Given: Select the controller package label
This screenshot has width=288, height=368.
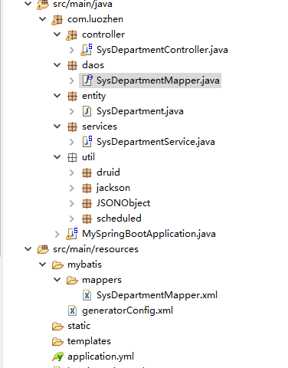Looking at the screenshot, I should click(103, 34).
